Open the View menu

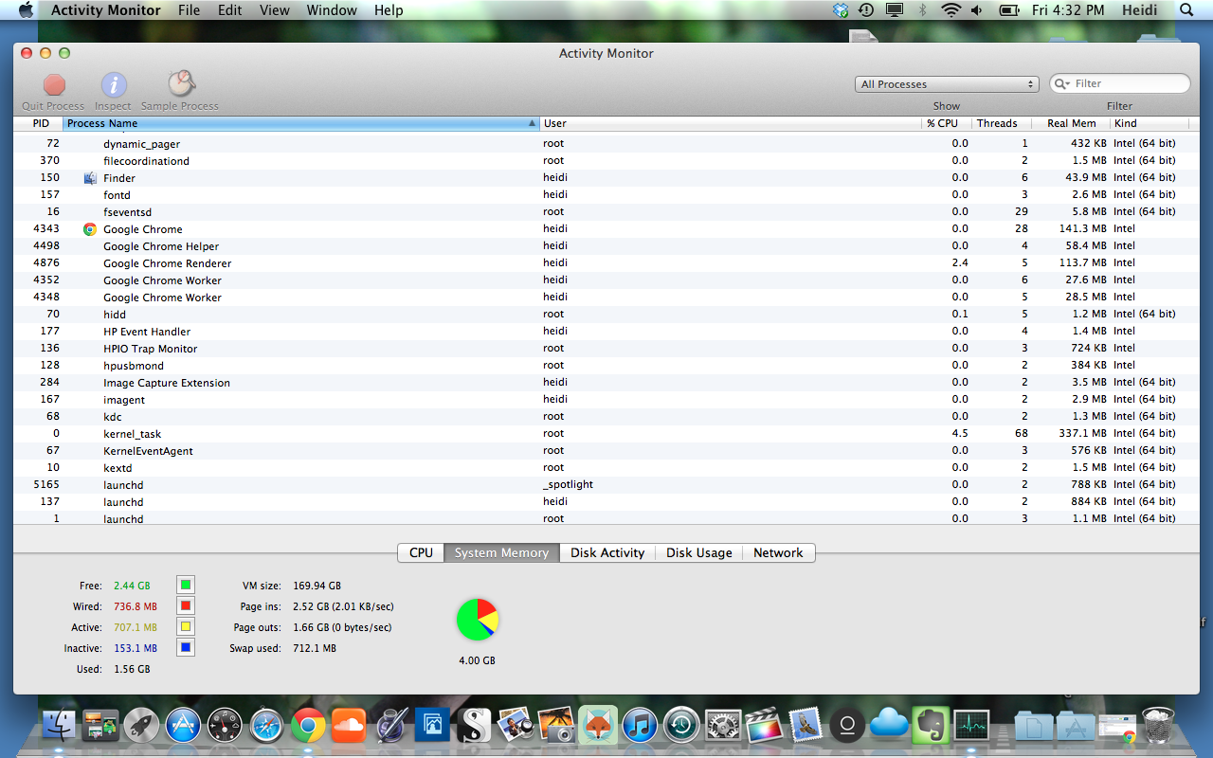click(x=275, y=10)
